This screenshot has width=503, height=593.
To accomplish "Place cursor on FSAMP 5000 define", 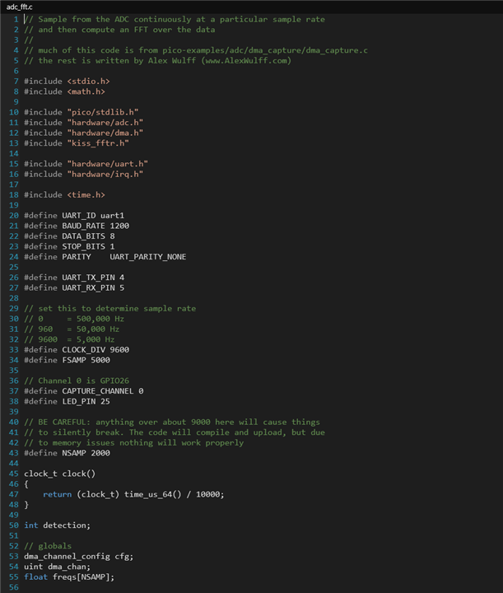I will [x=86, y=360].
